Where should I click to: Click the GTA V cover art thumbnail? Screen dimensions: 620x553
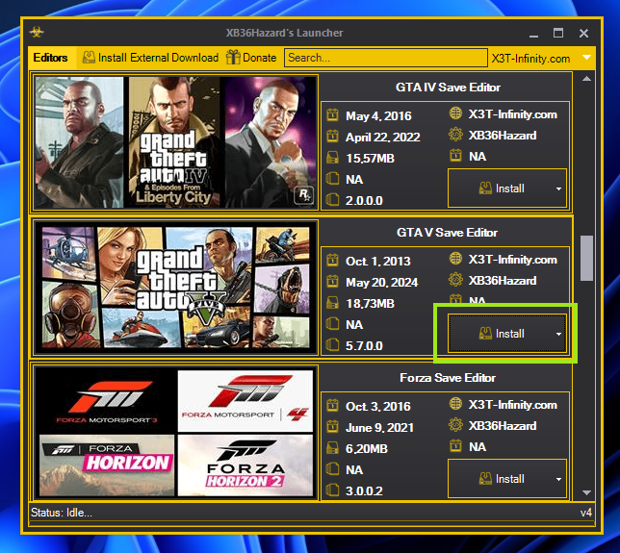click(175, 288)
